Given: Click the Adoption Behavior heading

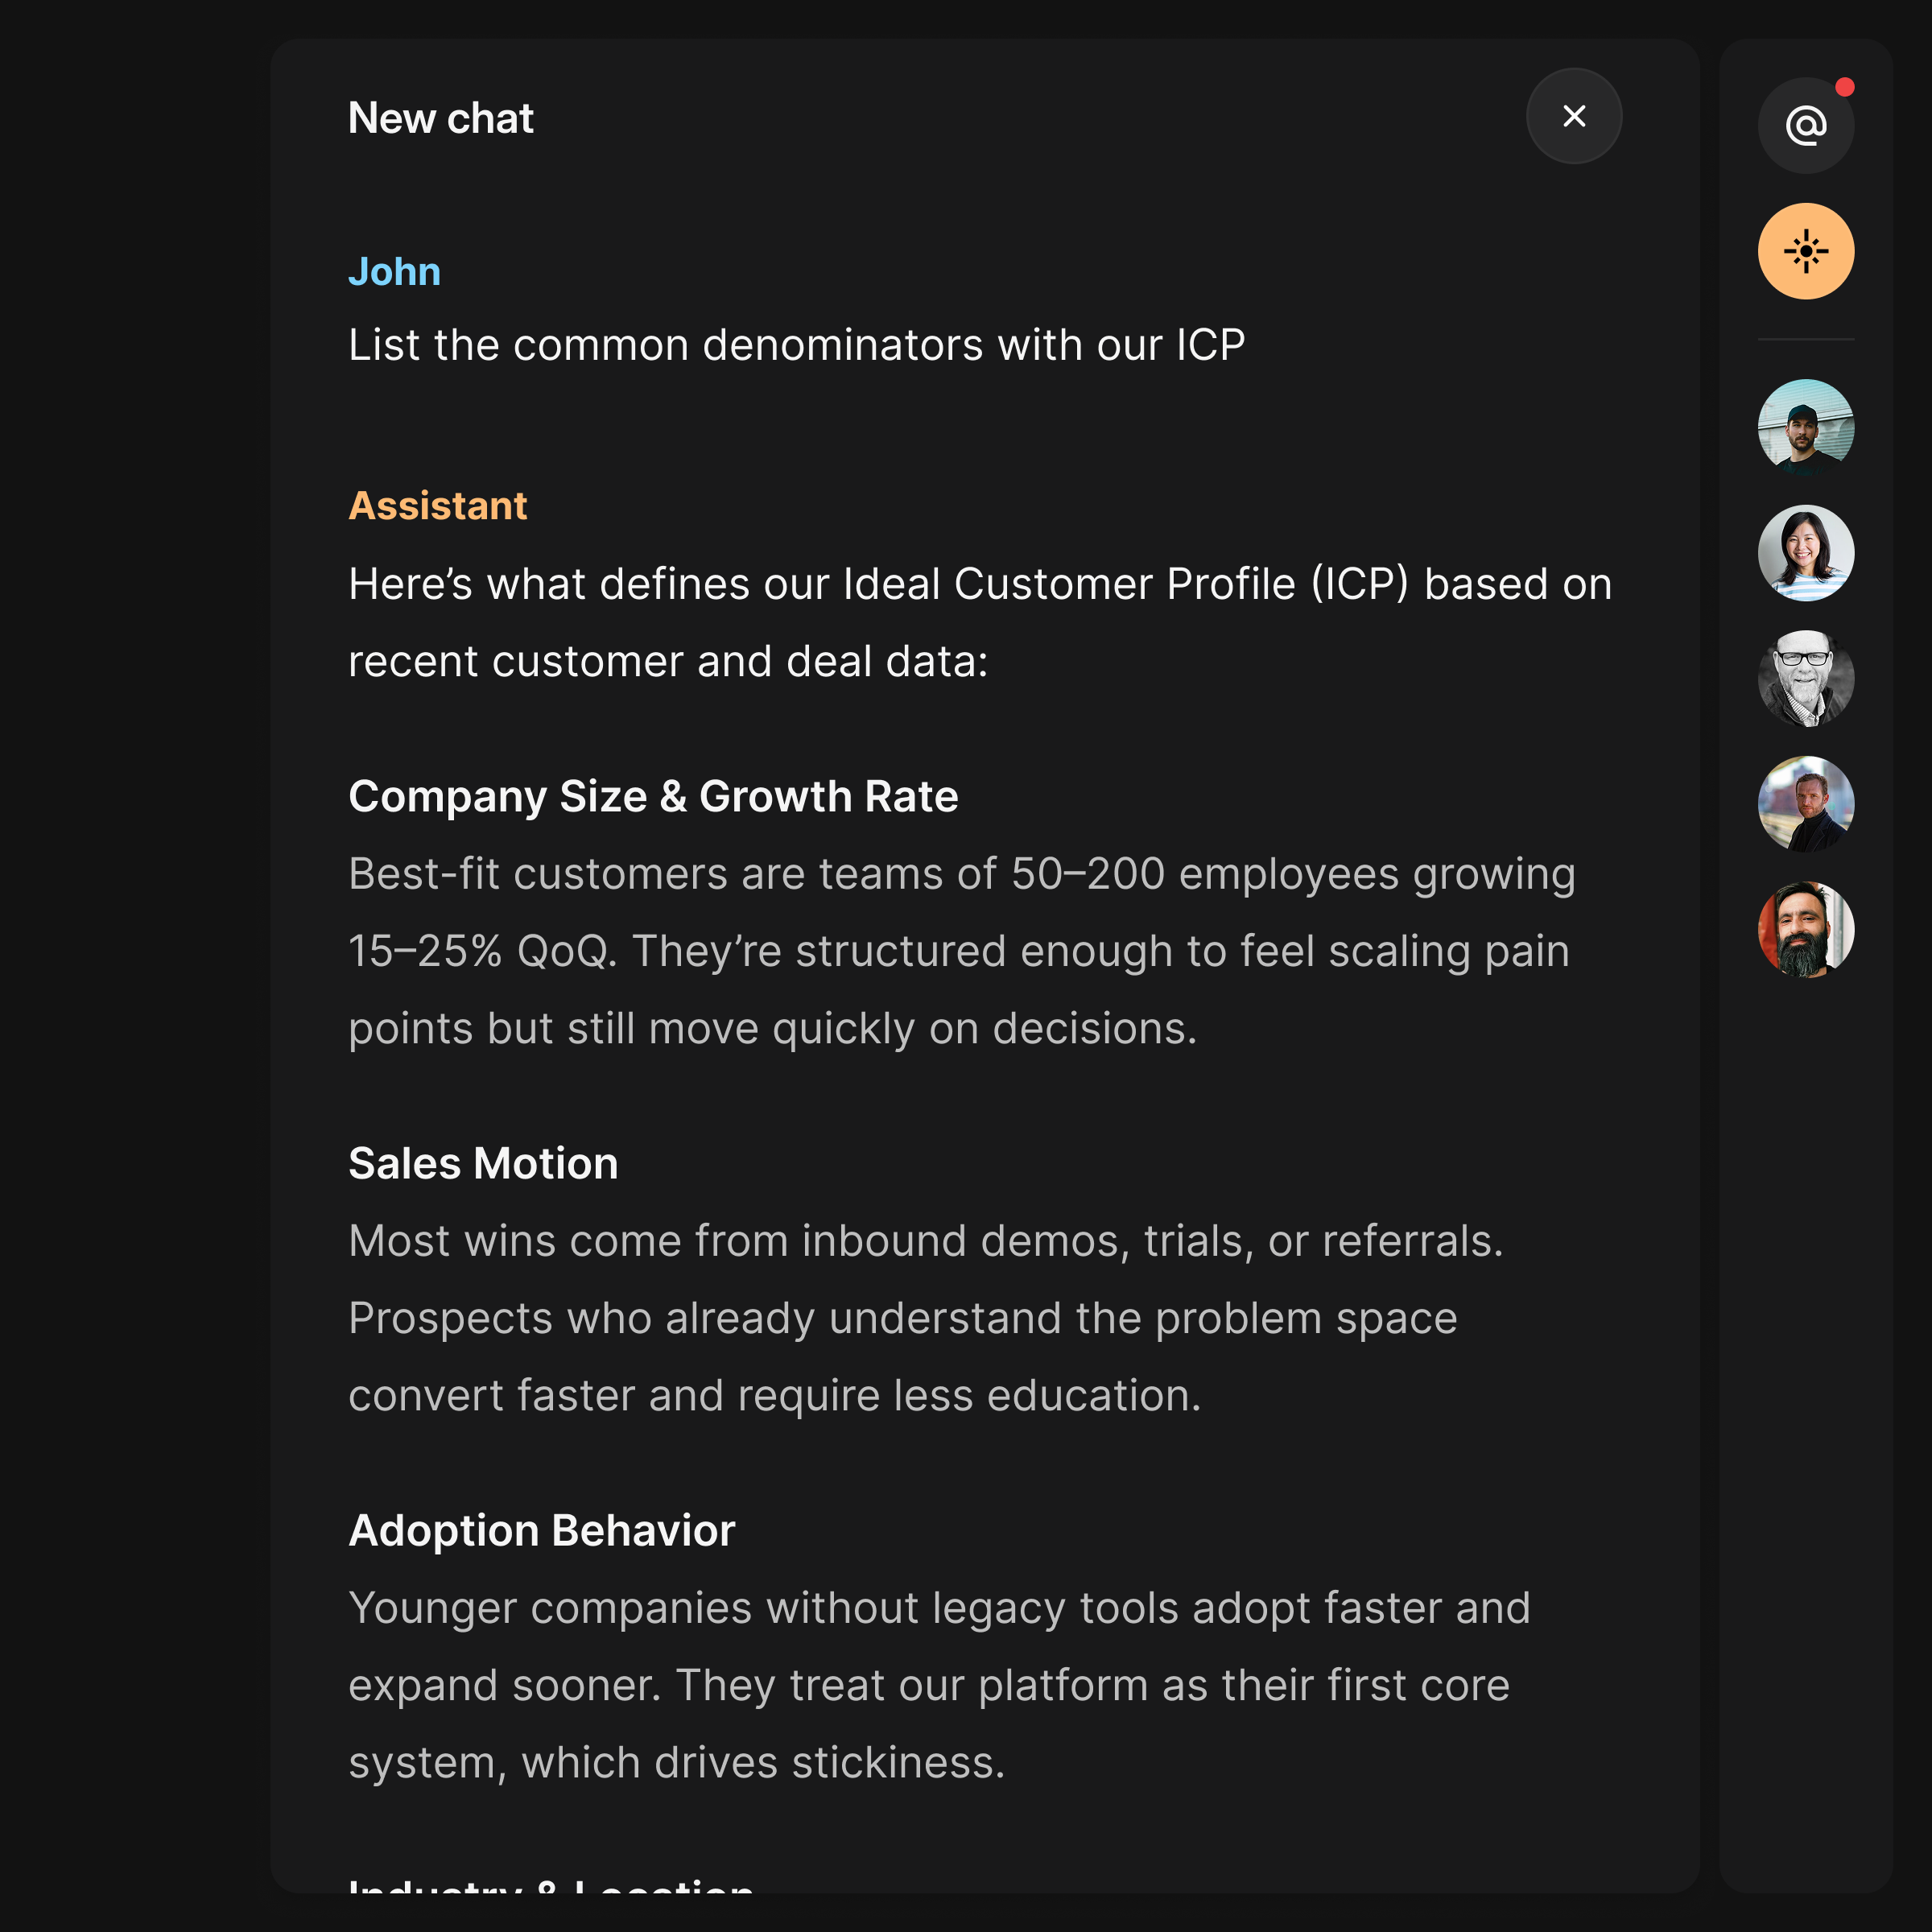Looking at the screenshot, I should pos(541,1531).
